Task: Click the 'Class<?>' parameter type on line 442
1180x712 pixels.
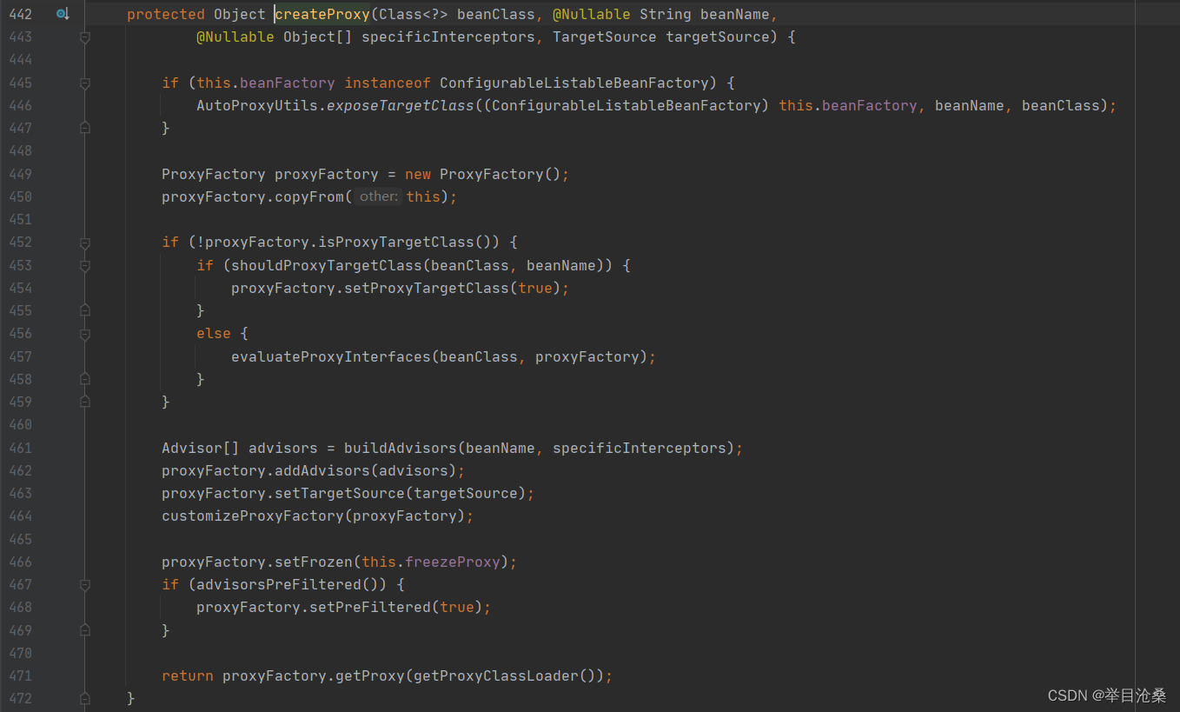Action: coord(414,14)
